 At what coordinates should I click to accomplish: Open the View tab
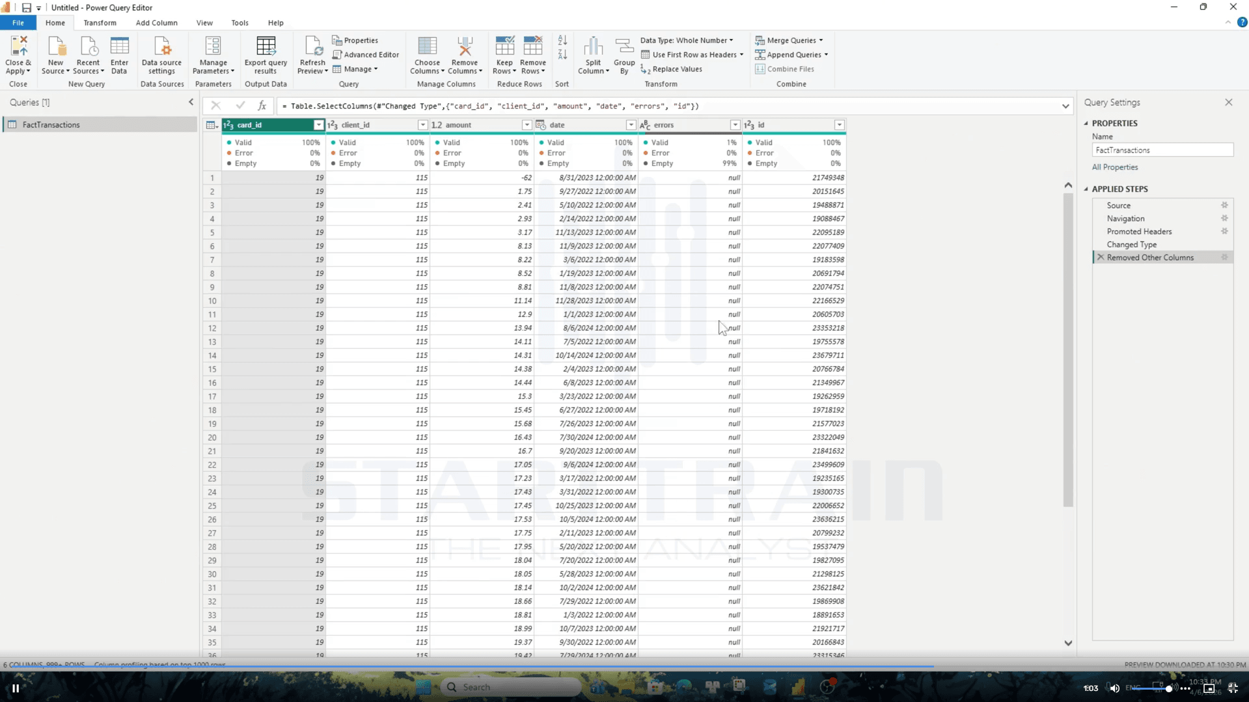pyautogui.click(x=204, y=23)
